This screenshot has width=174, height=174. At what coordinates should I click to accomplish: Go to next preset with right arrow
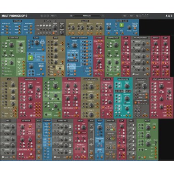click(x=100, y=16)
